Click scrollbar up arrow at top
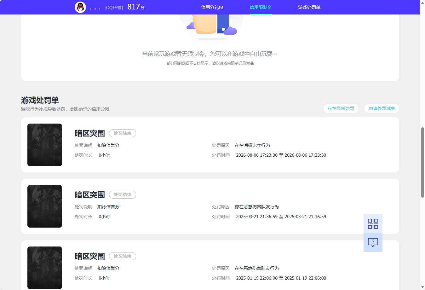 point(422,3)
